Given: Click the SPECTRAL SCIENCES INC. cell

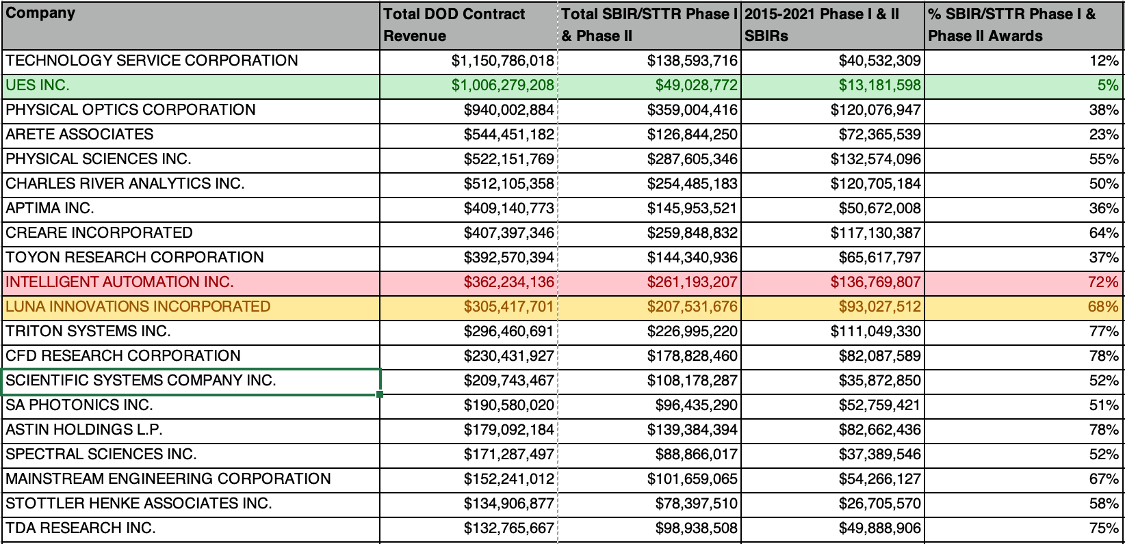Looking at the screenshot, I should 191,455.
